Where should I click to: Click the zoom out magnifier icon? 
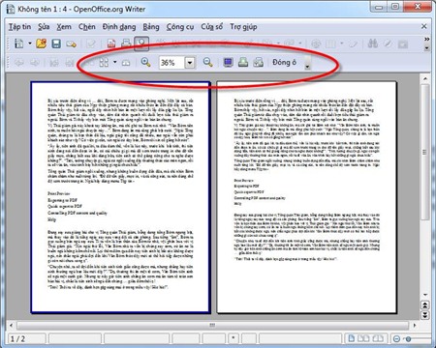pos(207,62)
